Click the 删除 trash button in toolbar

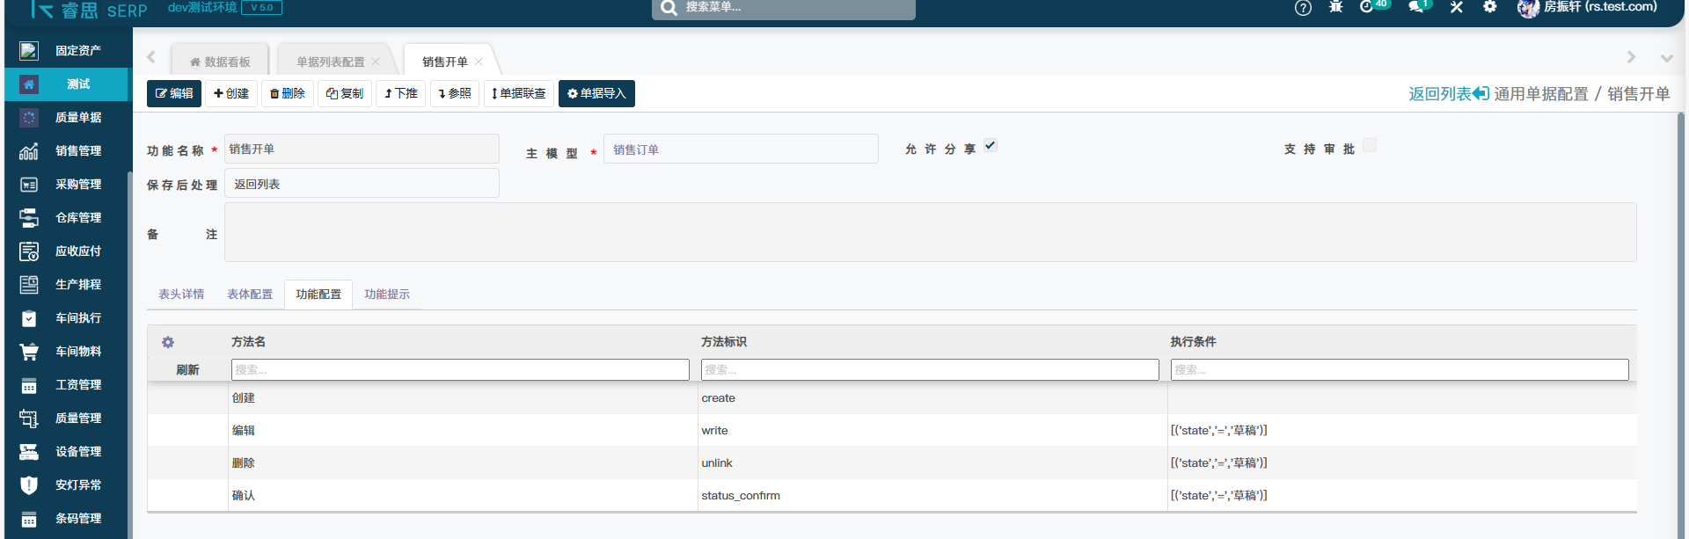[288, 94]
